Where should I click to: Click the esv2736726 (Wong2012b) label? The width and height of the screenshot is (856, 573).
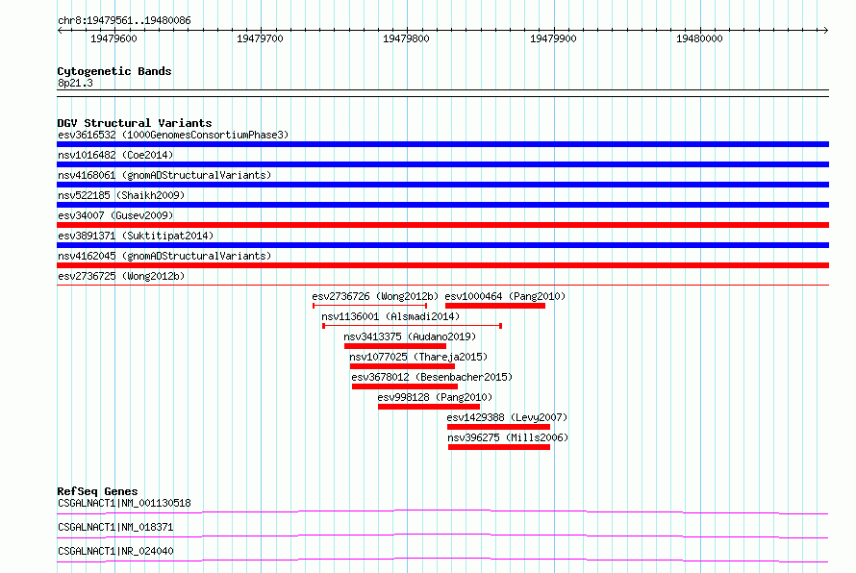[x=375, y=296]
